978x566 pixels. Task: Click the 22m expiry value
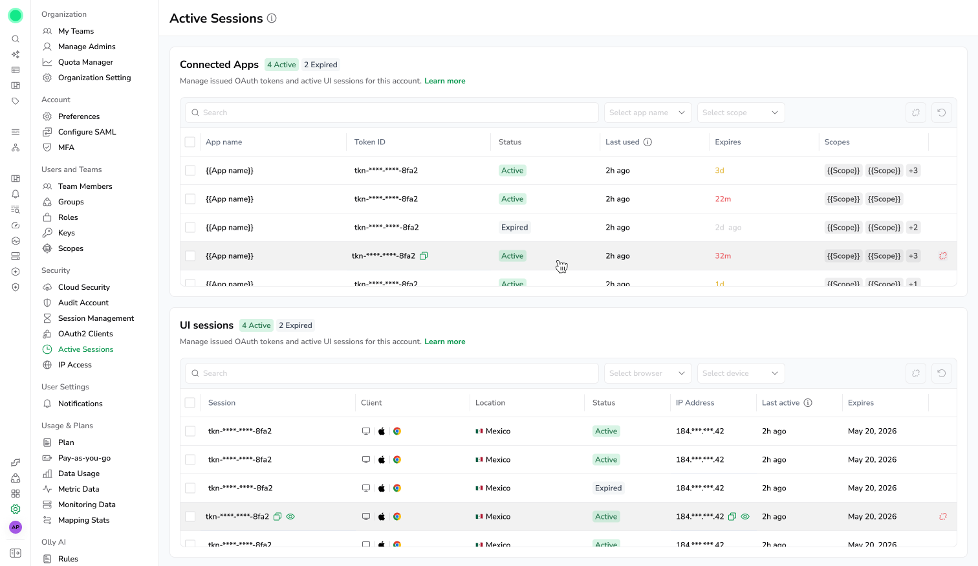723,199
